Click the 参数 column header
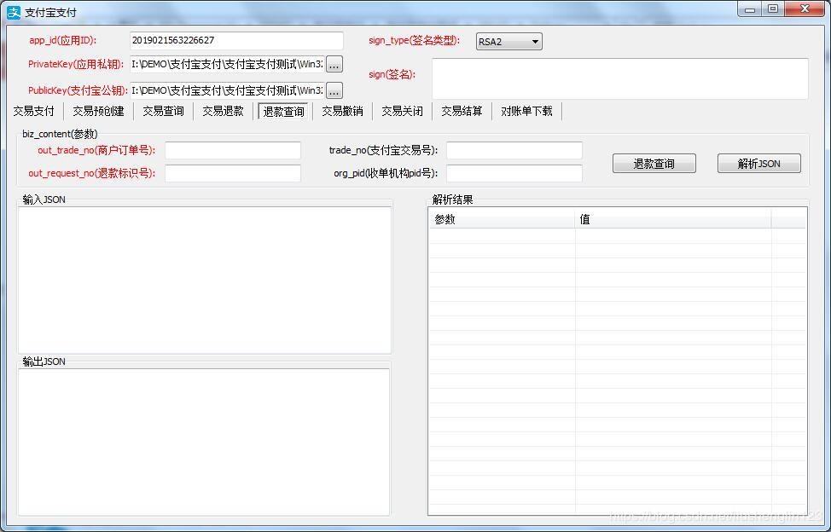The width and height of the screenshot is (831, 532). pos(502,219)
